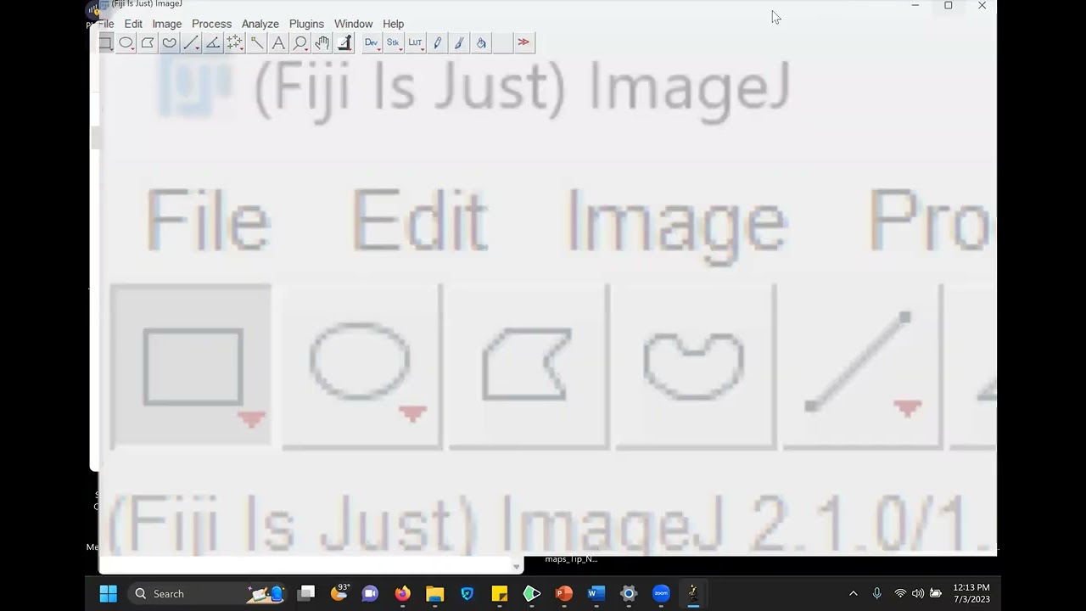Open the Help menu

click(x=394, y=24)
